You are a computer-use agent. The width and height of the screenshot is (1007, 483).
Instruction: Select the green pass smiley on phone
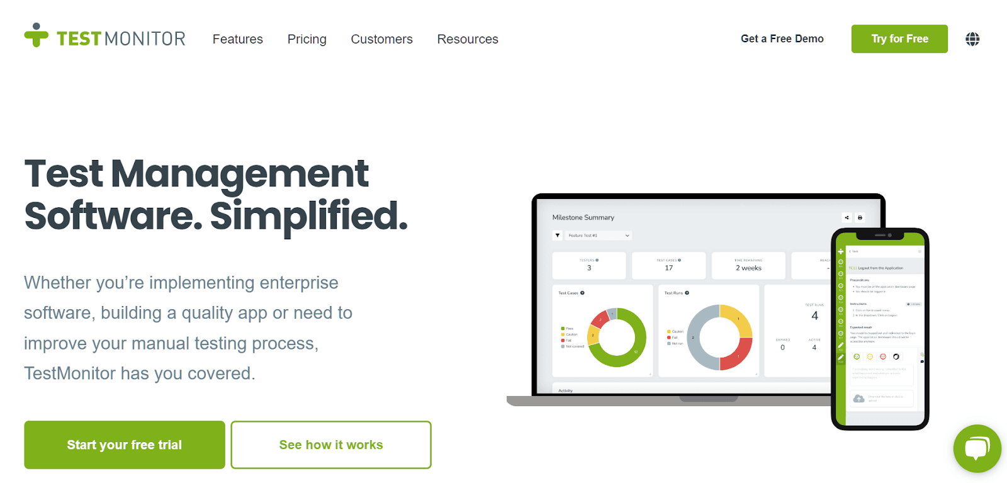pyautogui.click(x=857, y=356)
